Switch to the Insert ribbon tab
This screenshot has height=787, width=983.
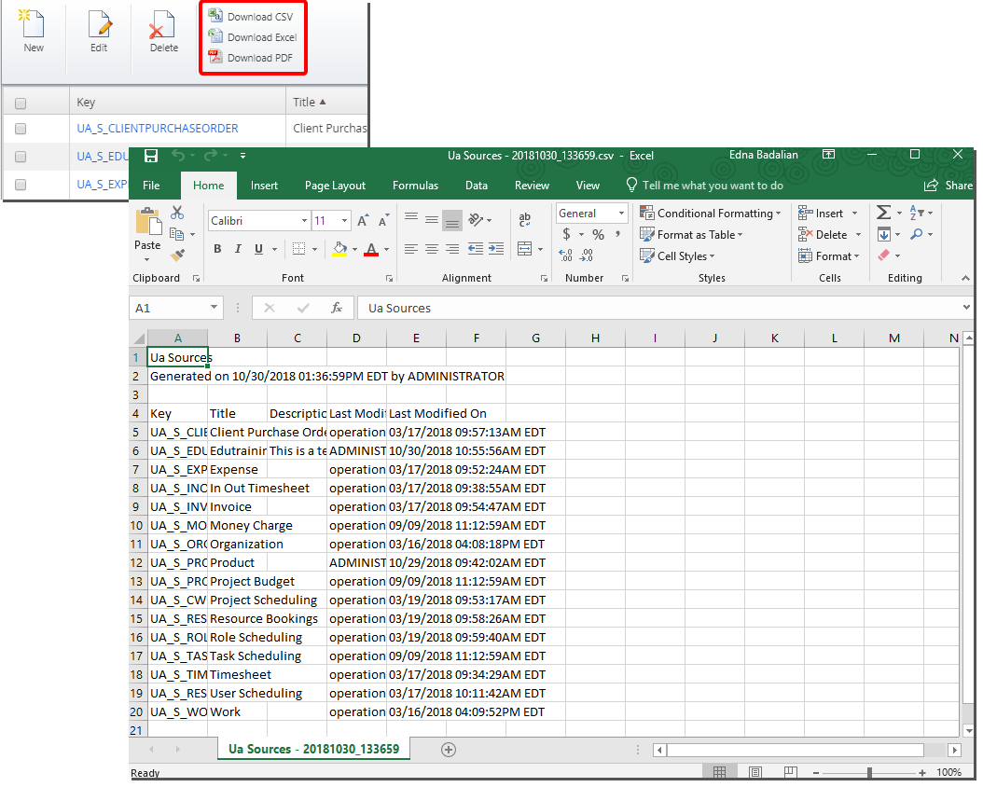pyautogui.click(x=264, y=186)
